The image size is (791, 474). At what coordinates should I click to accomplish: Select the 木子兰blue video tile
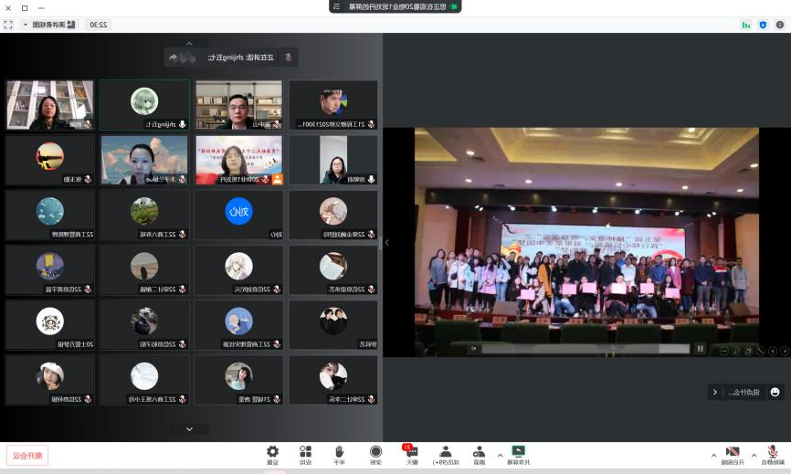pos(144,160)
